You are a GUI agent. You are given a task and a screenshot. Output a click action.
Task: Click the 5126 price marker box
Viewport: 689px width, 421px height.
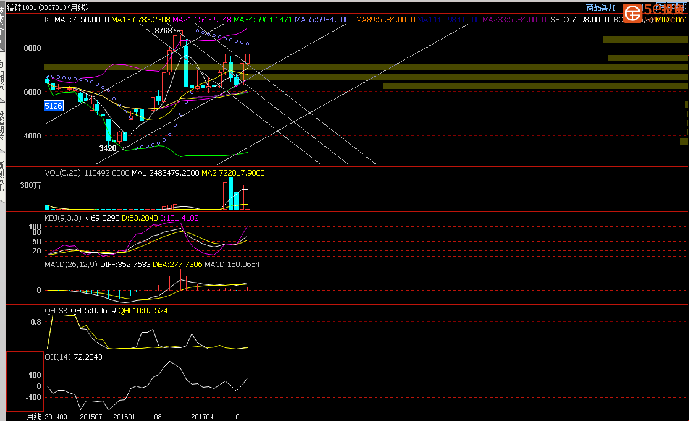click(x=54, y=106)
